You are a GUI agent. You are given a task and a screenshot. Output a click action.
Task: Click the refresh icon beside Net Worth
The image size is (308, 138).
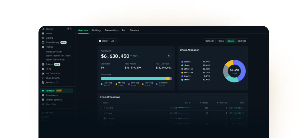(x=169, y=56)
